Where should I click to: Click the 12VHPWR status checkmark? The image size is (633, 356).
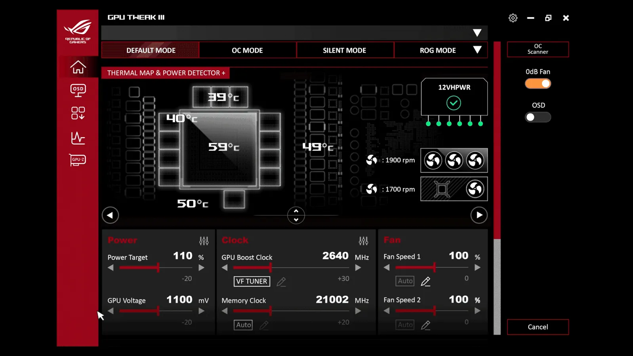point(454,103)
